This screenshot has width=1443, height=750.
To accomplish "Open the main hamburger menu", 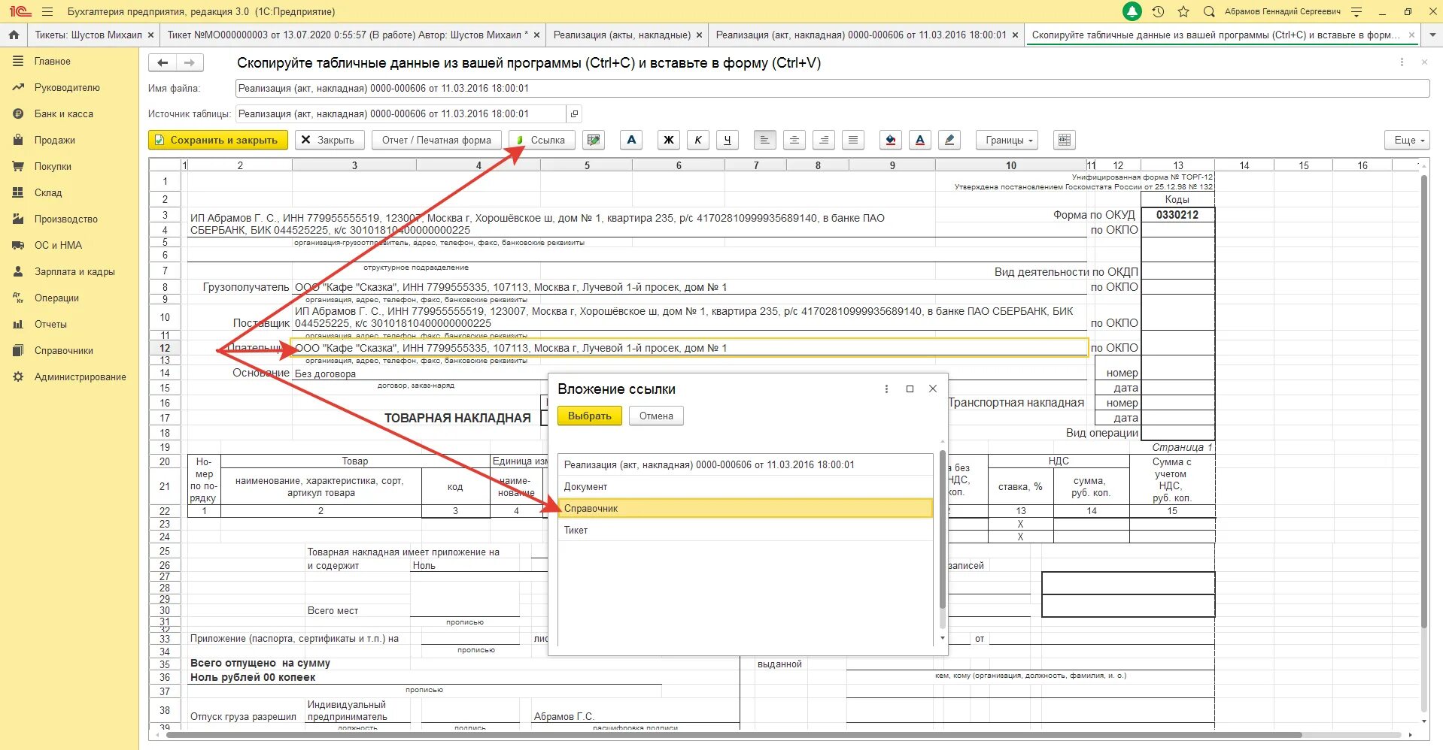I will pyautogui.click(x=47, y=11).
